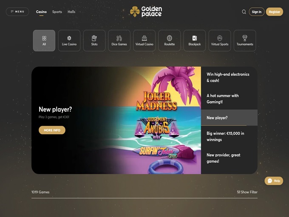Select the Live Casino category icon
Image resolution: width=289 pixels, height=217 pixels.
pos(69,40)
